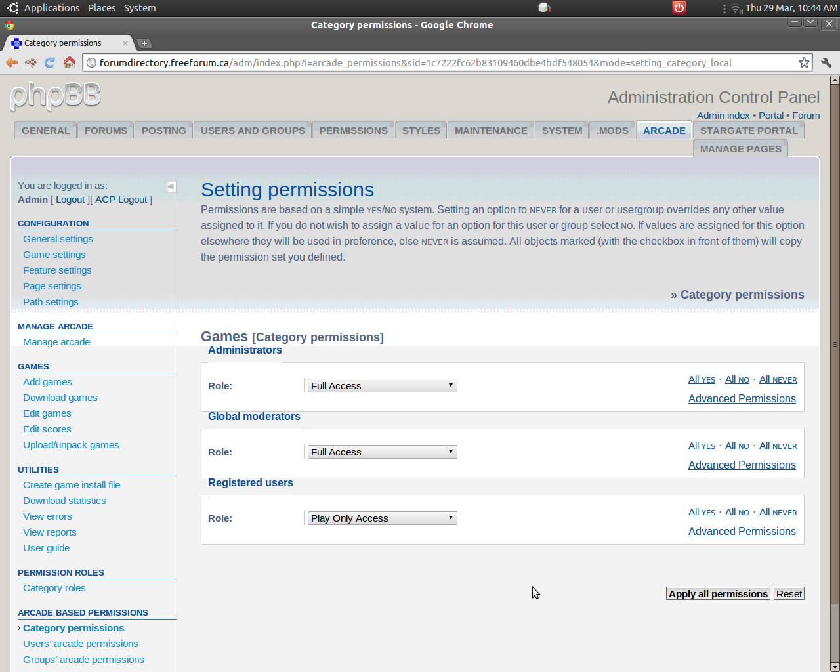This screenshot has height=672, width=840.
Task: Open the Applications menu
Action: 52,8
